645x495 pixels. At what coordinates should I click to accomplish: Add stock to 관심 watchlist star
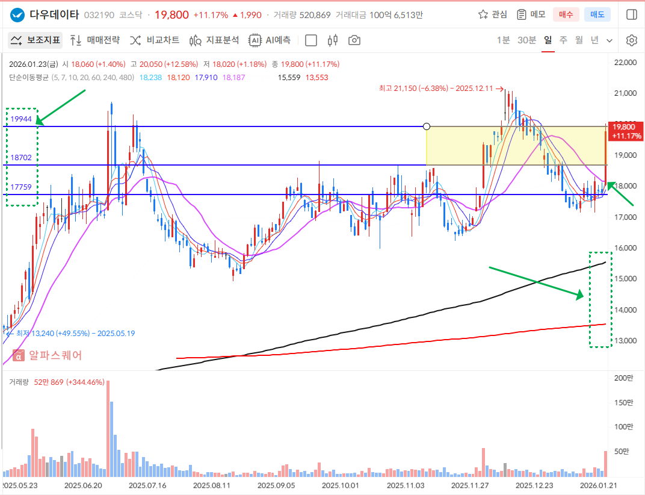(x=492, y=14)
